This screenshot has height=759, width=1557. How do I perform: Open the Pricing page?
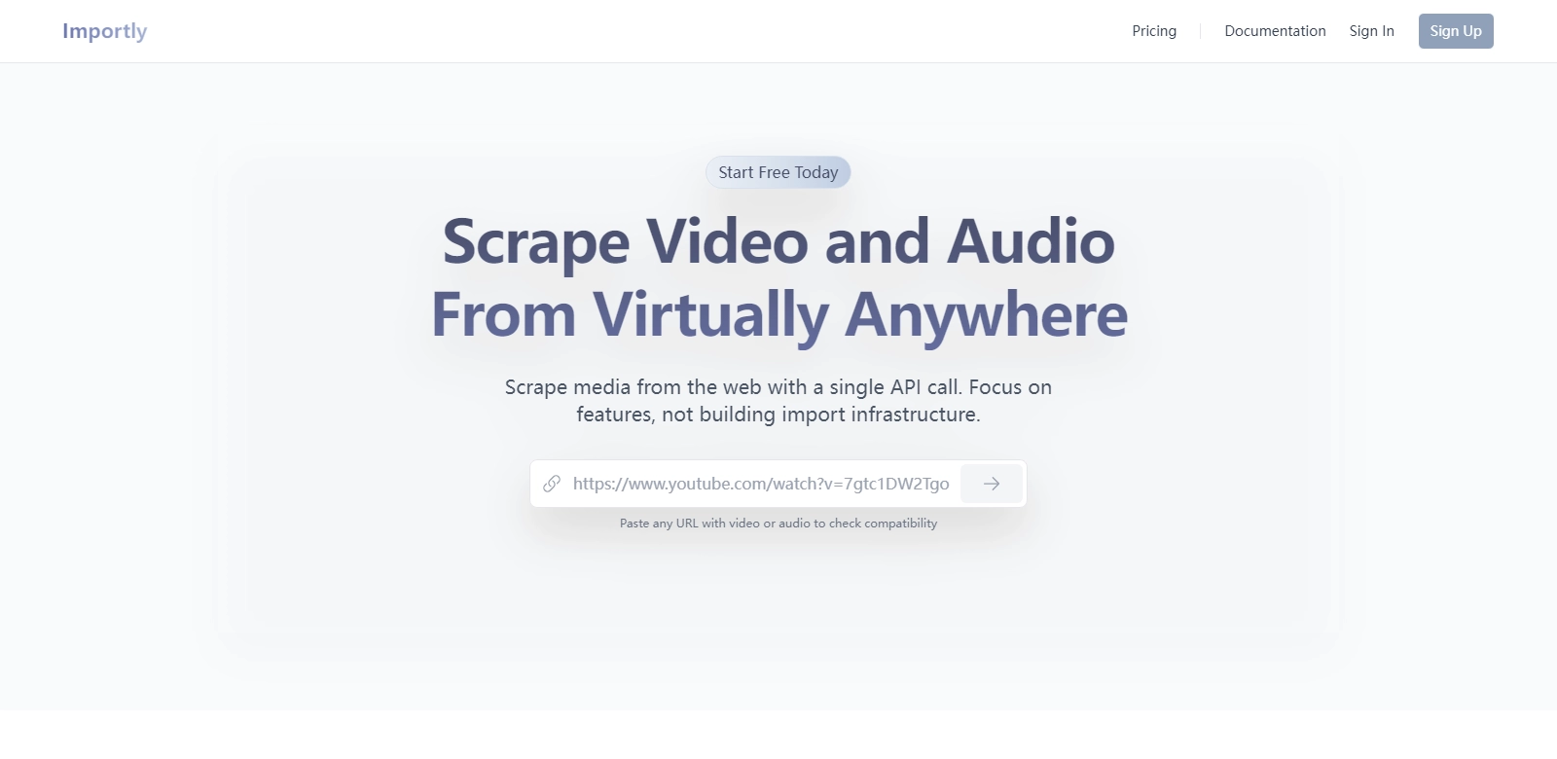pos(1153,31)
